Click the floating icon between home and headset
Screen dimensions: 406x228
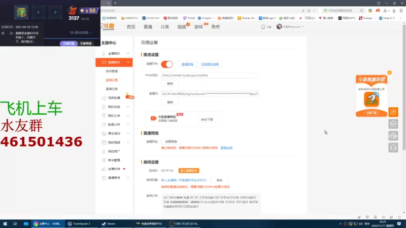point(393,136)
